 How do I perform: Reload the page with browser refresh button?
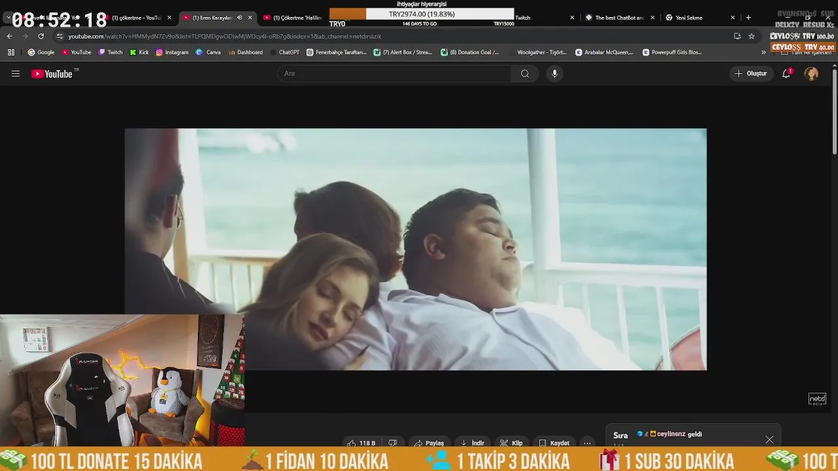(x=41, y=36)
